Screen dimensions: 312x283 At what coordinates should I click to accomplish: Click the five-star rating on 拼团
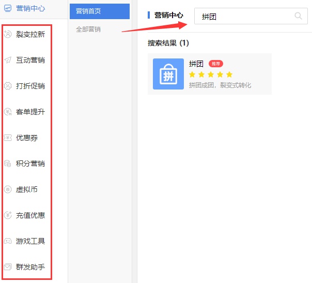(211, 75)
